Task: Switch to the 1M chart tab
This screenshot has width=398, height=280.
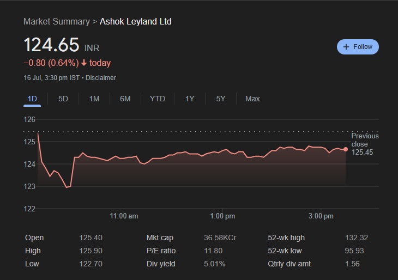Action: click(x=94, y=99)
